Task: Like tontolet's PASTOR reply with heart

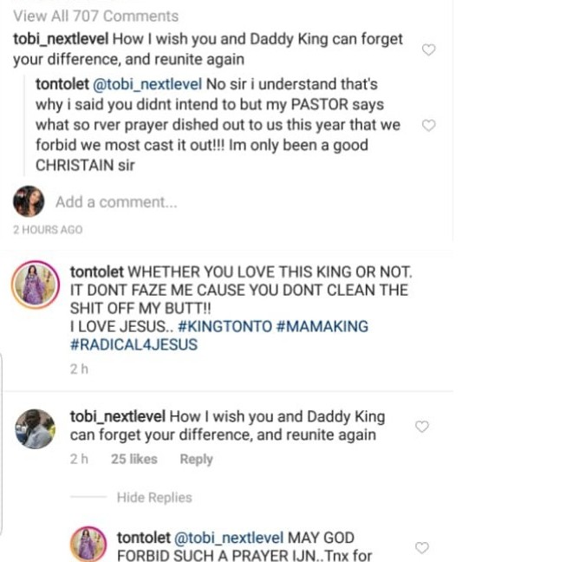Action: point(427,125)
